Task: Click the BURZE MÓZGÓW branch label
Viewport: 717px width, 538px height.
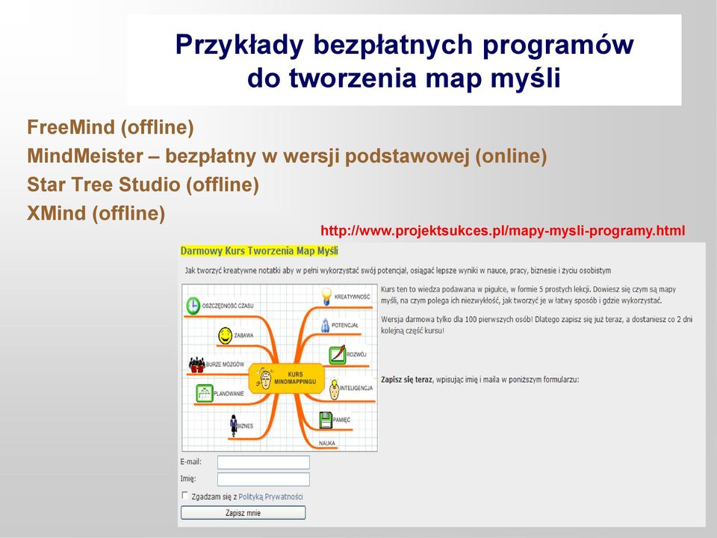Action: pos(225,365)
